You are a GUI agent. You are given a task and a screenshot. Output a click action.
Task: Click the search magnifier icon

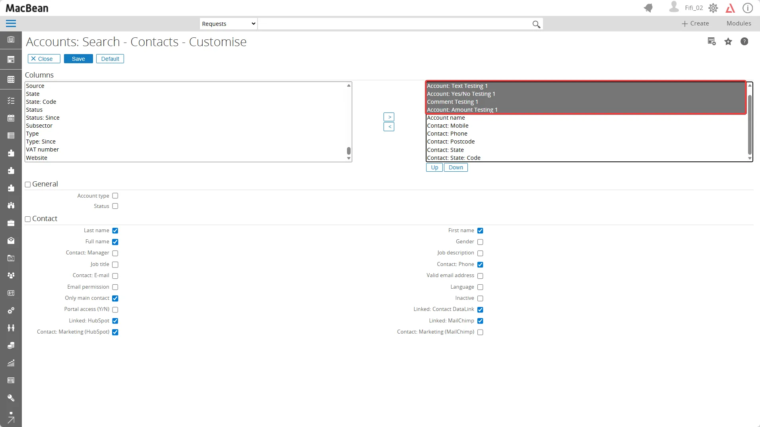coord(536,24)
